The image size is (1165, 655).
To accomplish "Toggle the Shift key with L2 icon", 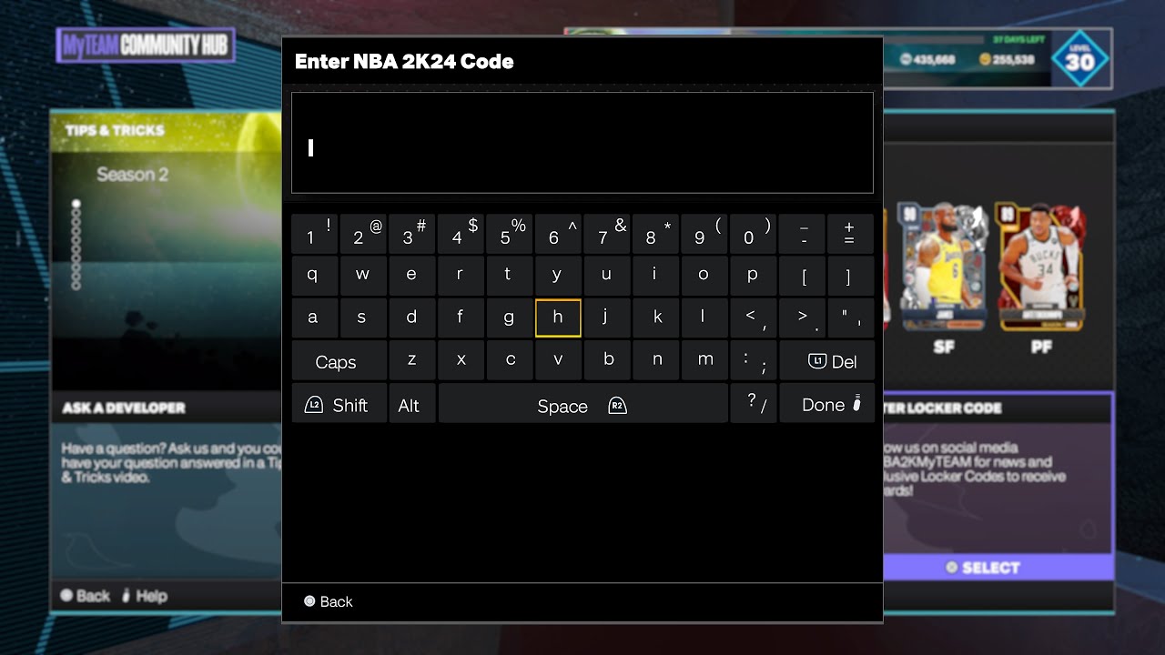I will (x=339, y=404).
